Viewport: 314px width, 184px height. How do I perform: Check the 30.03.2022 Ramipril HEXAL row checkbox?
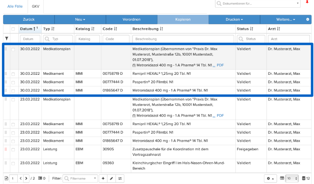pos(13,74)
